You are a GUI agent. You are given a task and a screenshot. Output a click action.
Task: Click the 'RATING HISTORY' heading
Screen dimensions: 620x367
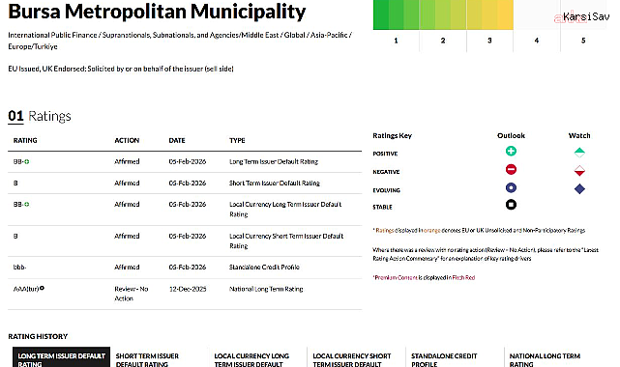(38, 337)
